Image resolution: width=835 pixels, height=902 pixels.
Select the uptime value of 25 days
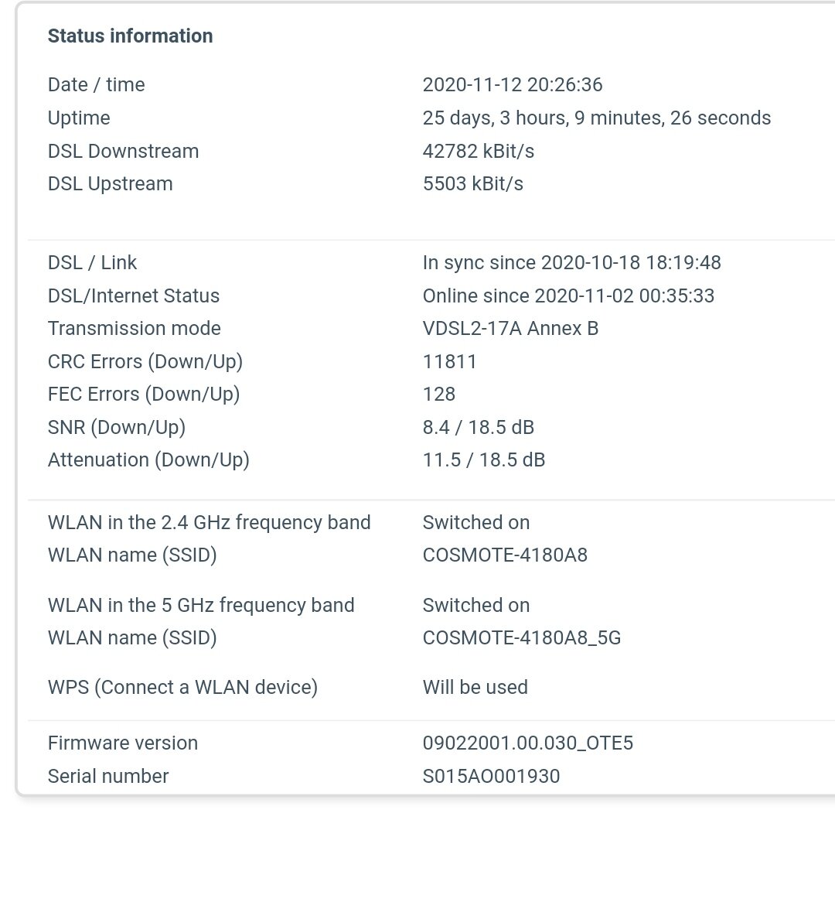pyautogui.click(x=596, y=118)
